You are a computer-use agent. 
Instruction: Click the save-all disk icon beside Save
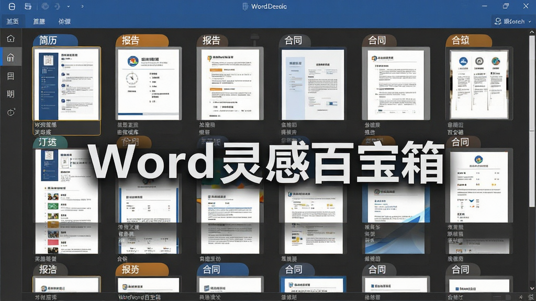pos(28,6)
